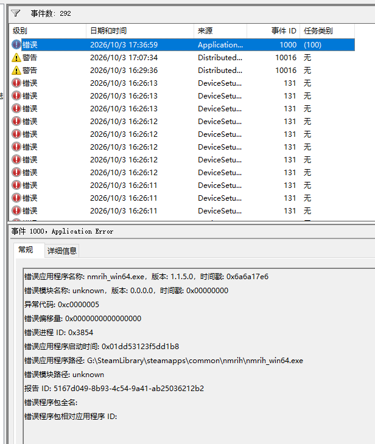Screen dimensions: 375x444
Task: Click the 异常代码: 0xc0000005 line
Action: click(62, 304)
